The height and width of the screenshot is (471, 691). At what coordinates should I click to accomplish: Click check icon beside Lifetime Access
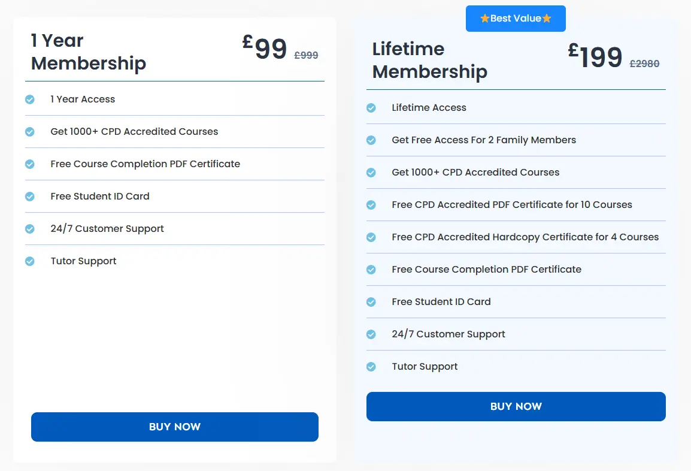click(x=371, y=108)
